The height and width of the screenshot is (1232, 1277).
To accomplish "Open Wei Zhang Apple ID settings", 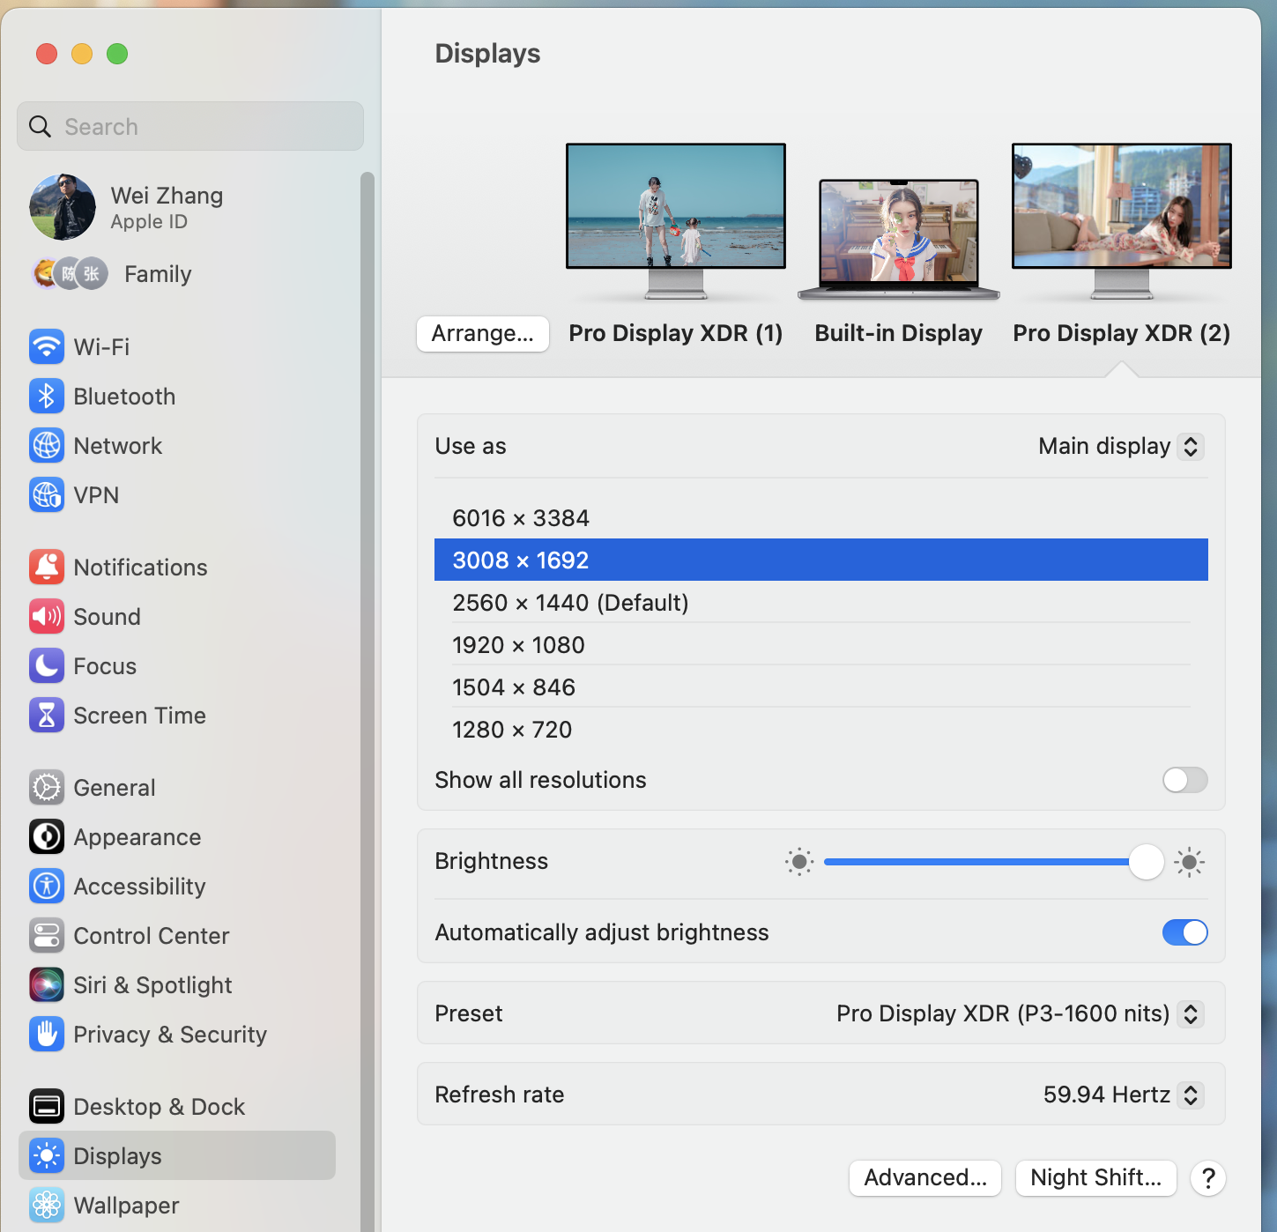I will 177,207.
